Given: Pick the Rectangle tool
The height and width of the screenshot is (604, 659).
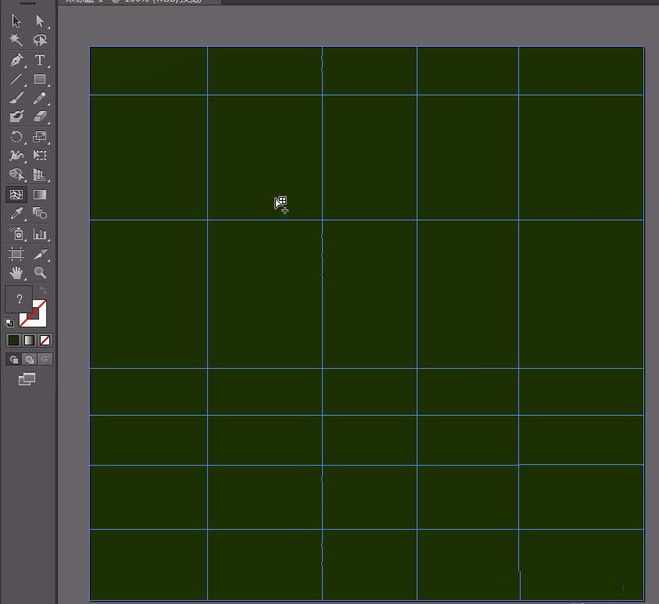Looking at the screenshot, I should (40, 80).
